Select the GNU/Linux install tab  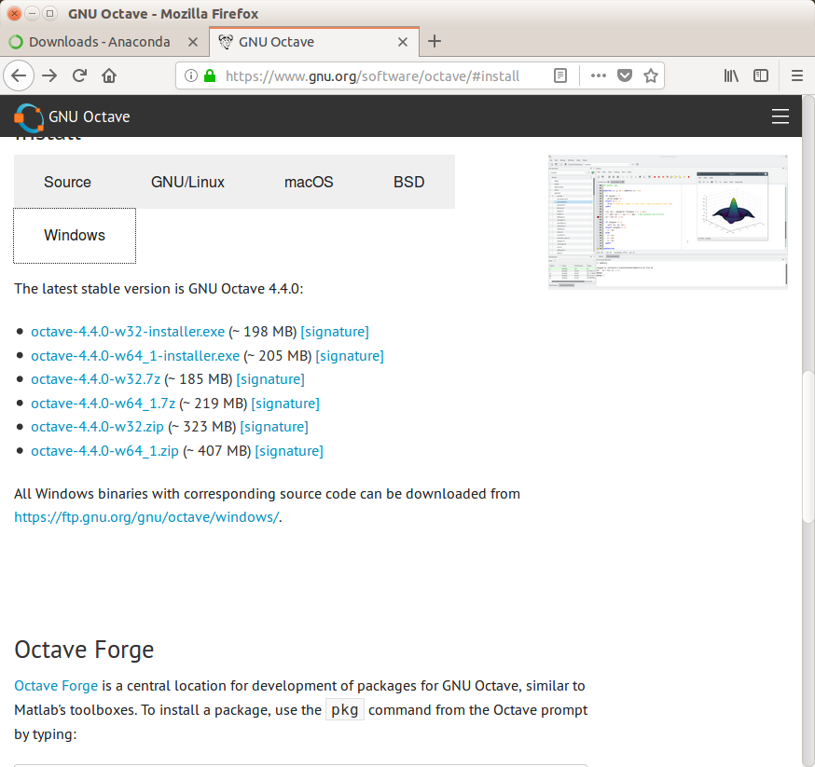[187, 182]
